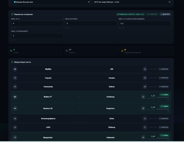Image resolution: width=184 pixels, height=142 pixels.
Task: Click the 'Применены с бэктеста' badge
Action: click(x=131, y=14)
